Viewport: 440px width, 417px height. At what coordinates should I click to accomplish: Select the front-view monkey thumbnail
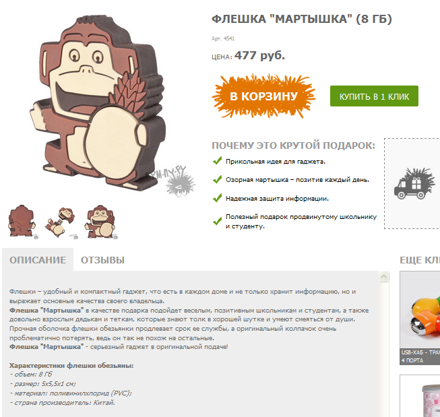[101, 222]
